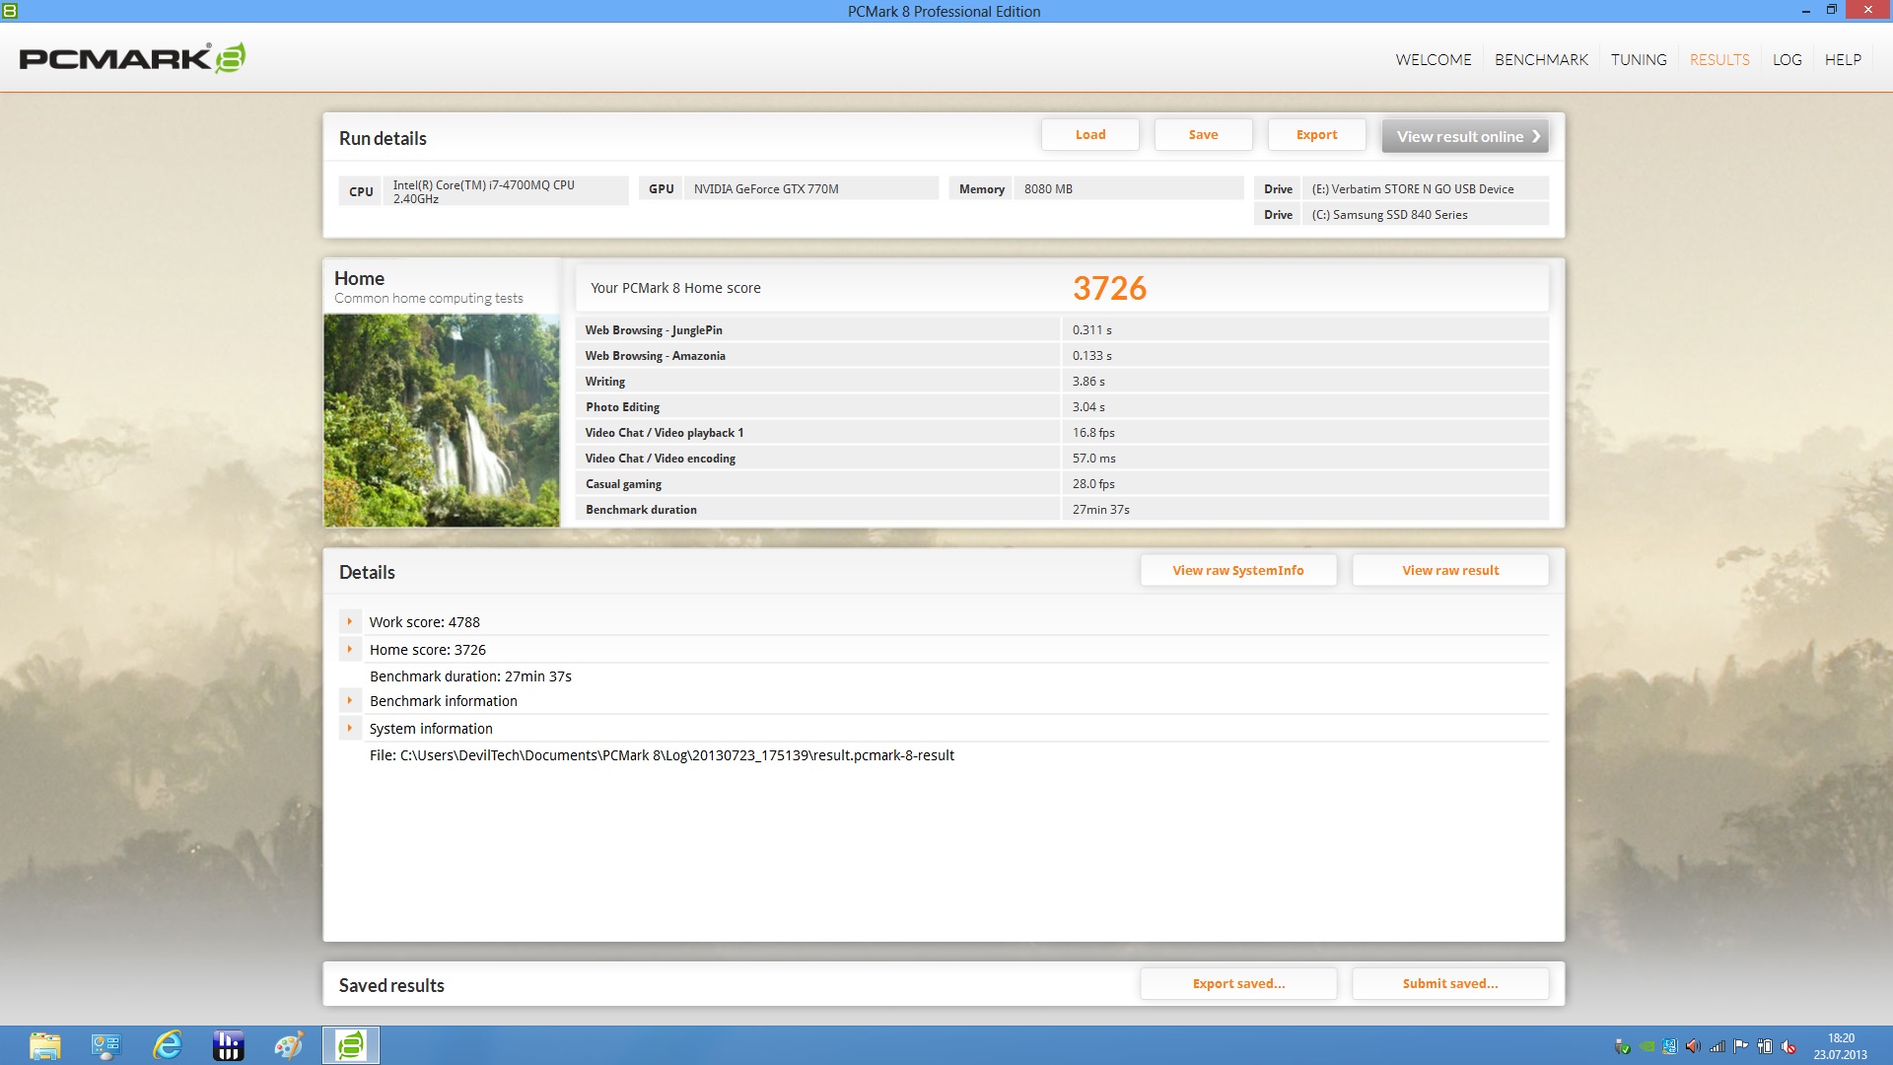Go to the Log tab
The height and width of the screenshot is (1065, 1893).
coord(1787,59)
